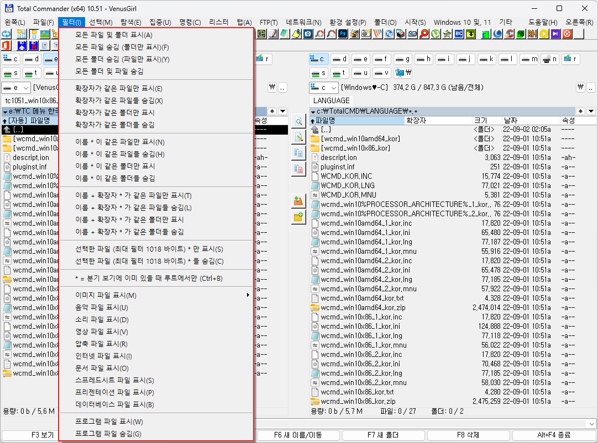Click the red circled X toolbar icon
Image resolution: width=598 pixels, height=443 pixels.
coord(568,34)
